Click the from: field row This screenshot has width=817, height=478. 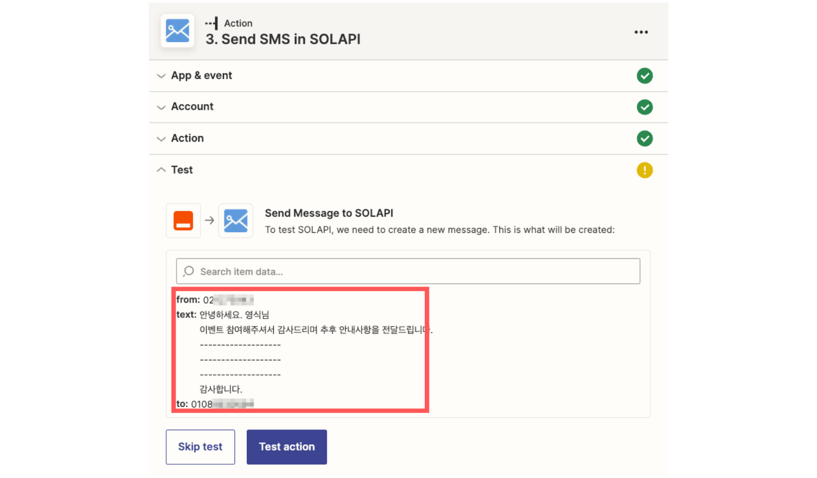pos(216,299)
